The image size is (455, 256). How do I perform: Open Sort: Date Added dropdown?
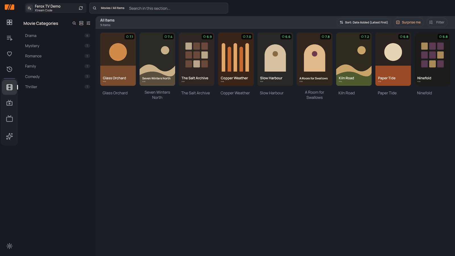[364, 22]
